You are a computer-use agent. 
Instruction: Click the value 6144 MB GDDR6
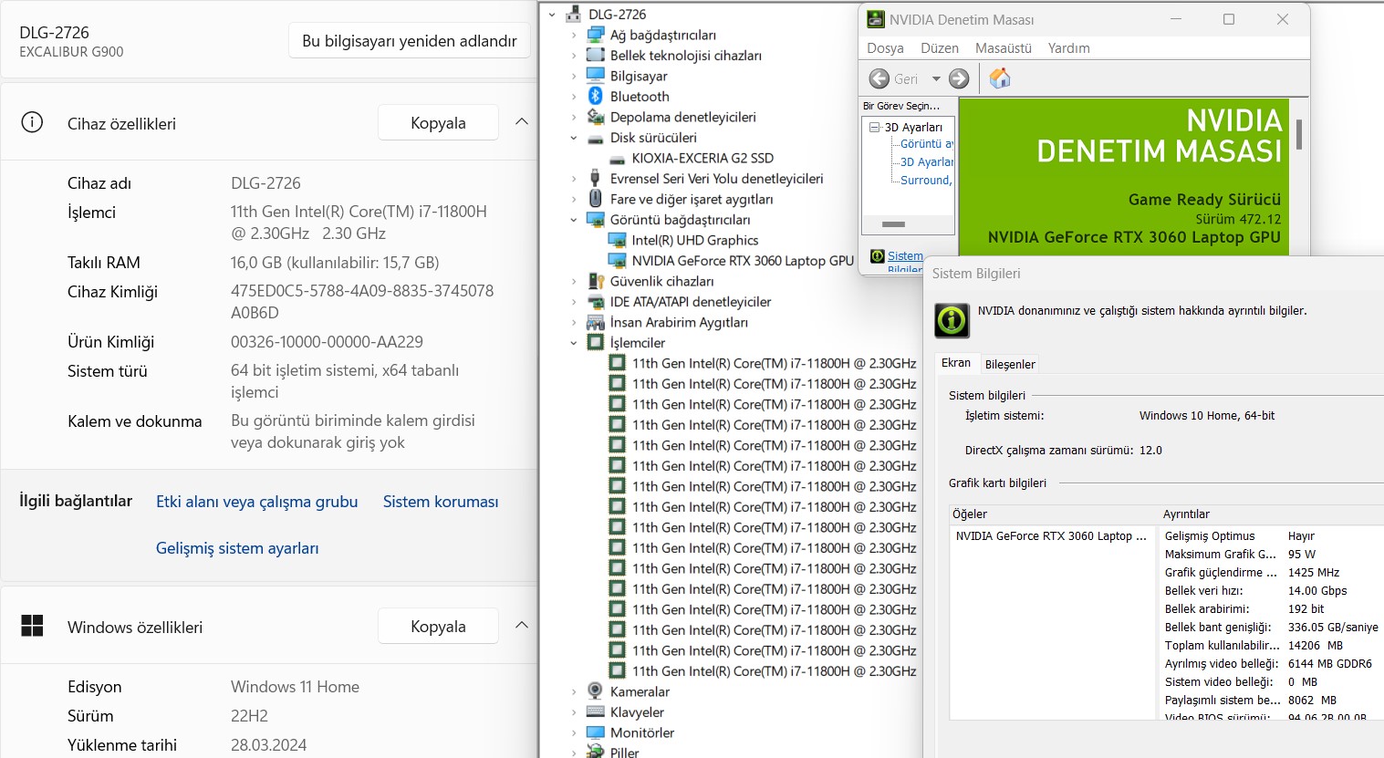[x=1329, y=664]
